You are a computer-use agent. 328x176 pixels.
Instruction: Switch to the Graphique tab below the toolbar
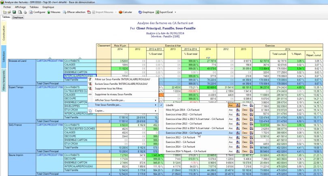[18, 17]
